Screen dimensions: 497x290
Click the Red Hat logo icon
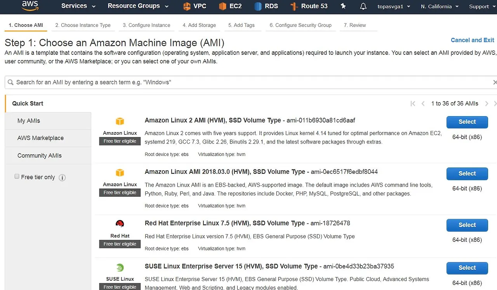120,224
